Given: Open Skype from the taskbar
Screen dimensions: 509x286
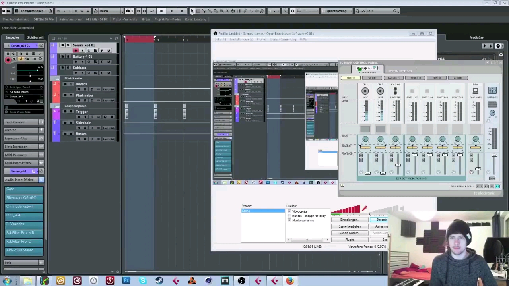Looking at the screenshot, I should 143,281.
